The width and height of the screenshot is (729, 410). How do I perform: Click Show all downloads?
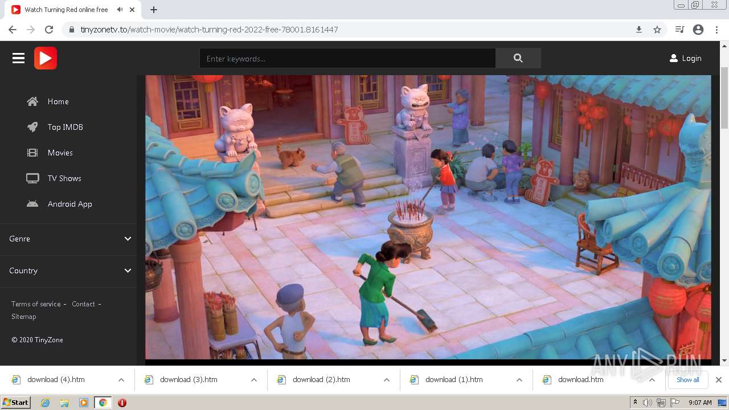tap(687, 380)
